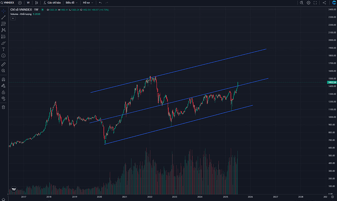Image resolution: width=337 pixels, height=201 pixels.
Task: Undo the last chart action
Action: click(100, 2)
